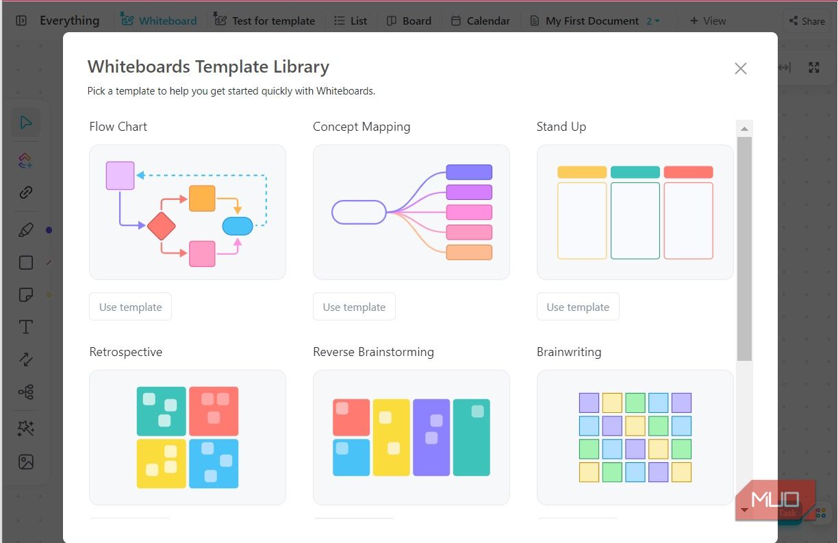
Task: Pick the yellow sticky note color dot
Action: (x=49, y=295)
